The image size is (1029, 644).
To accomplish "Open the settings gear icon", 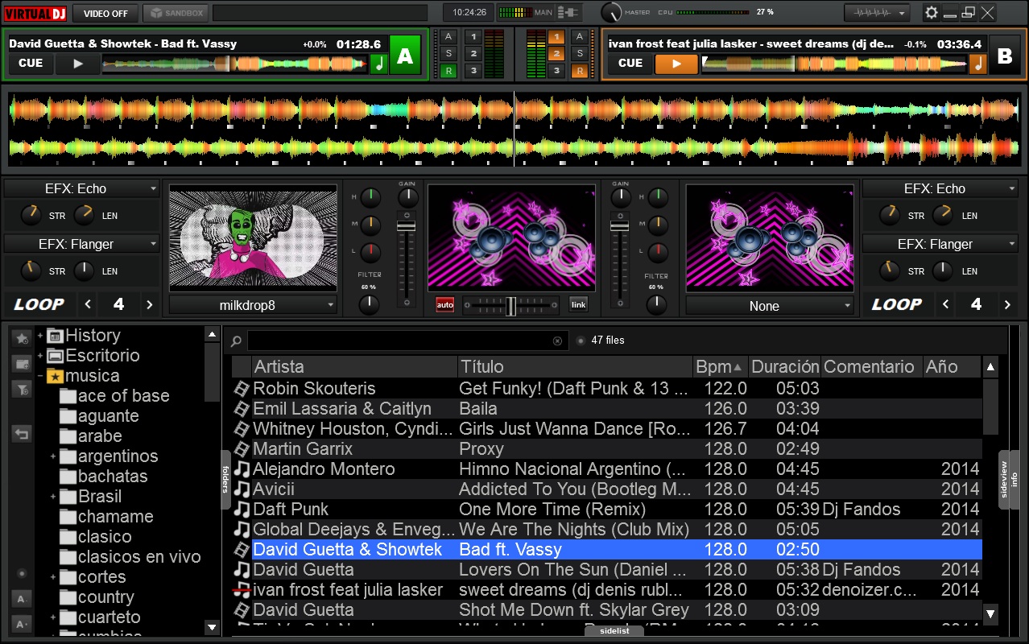I will coord(932,12).
